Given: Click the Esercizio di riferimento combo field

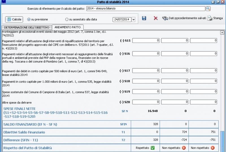Looking at the screenshot, I should click(146, 8).
